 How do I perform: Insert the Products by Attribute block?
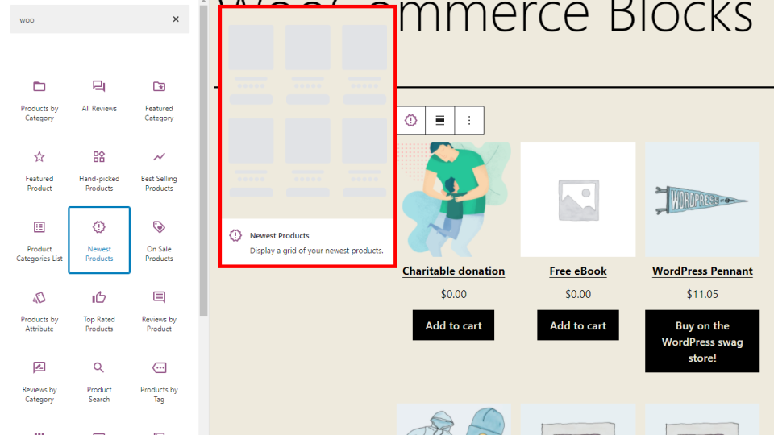click(x=40, y=311)
